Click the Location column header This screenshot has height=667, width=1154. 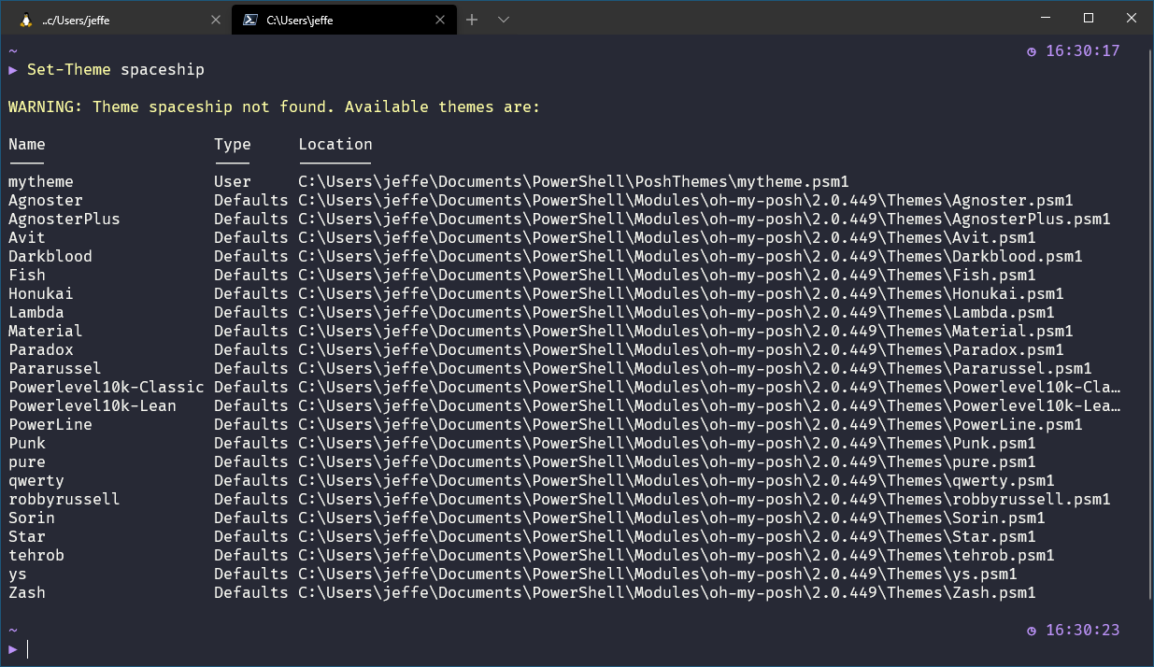[335, 145]
